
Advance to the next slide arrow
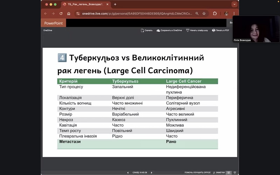(x=151, y=173)
